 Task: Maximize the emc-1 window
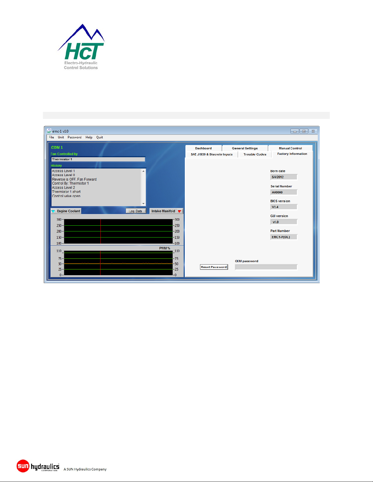(x=304, y=131)
